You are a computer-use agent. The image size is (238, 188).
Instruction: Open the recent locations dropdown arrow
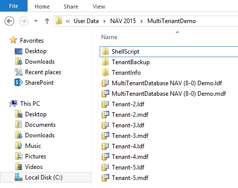pyautogui.click(x=36, y=21)
